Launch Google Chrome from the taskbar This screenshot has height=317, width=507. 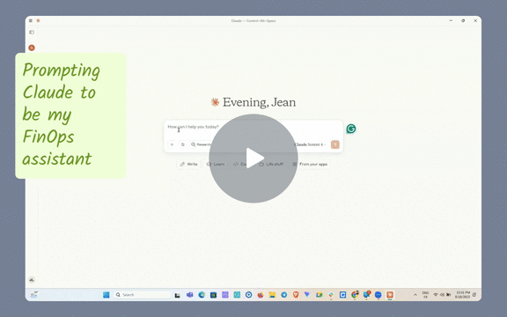click(x=355, y=295)
